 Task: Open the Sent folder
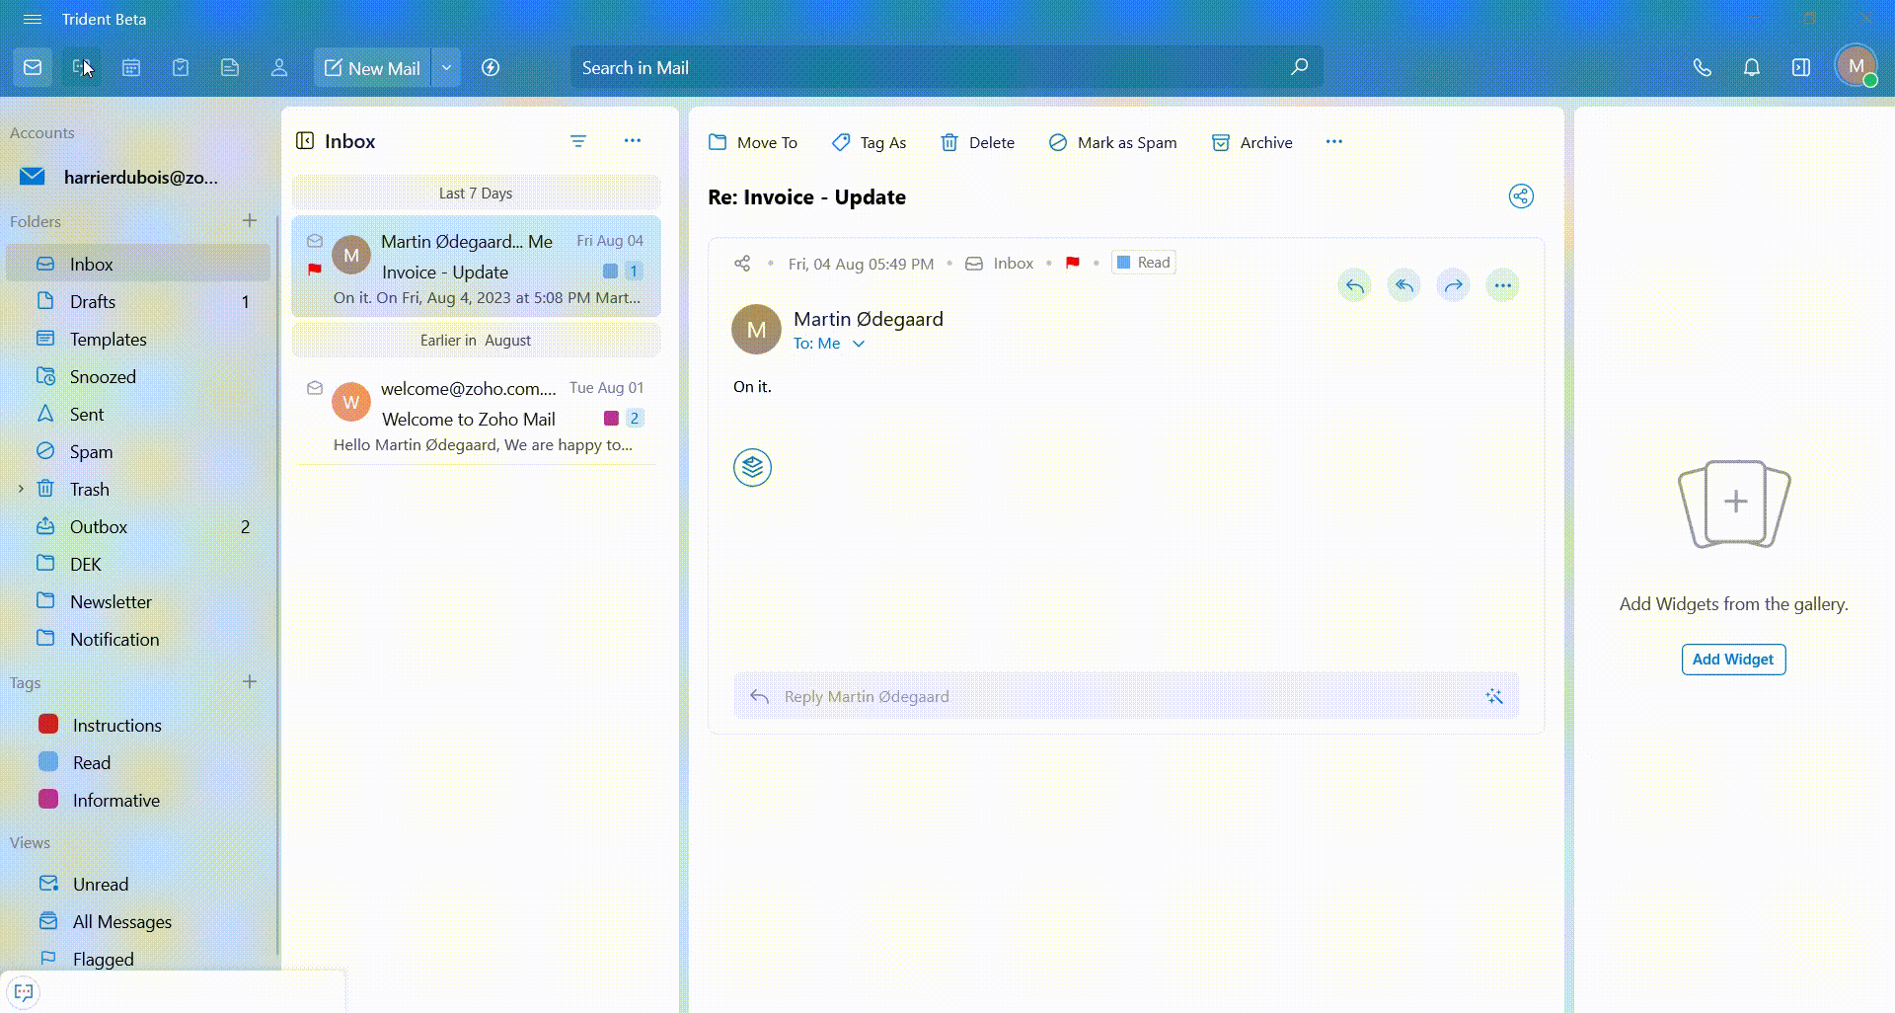point(87,415)
